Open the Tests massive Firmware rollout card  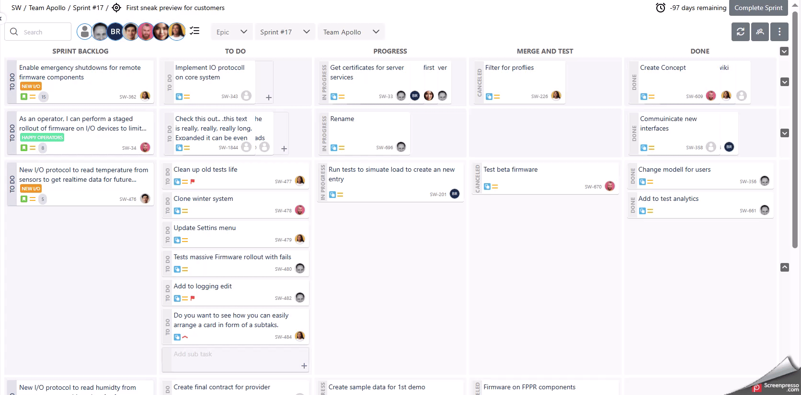pyautogui.click(x=235, y=263)
